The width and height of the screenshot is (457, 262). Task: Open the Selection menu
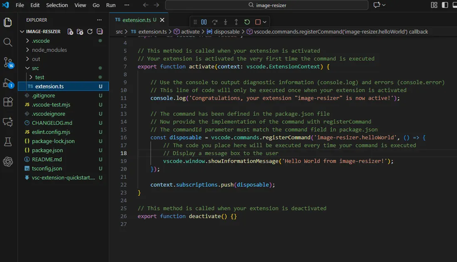coord(57,5)
